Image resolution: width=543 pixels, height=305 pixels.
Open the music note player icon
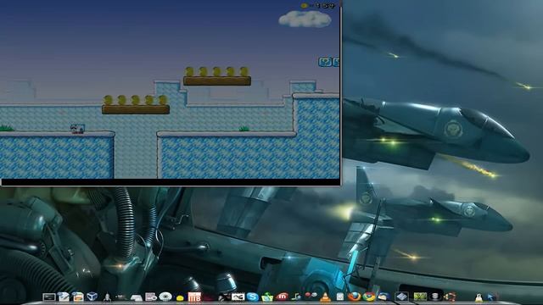tap(296, 297)
